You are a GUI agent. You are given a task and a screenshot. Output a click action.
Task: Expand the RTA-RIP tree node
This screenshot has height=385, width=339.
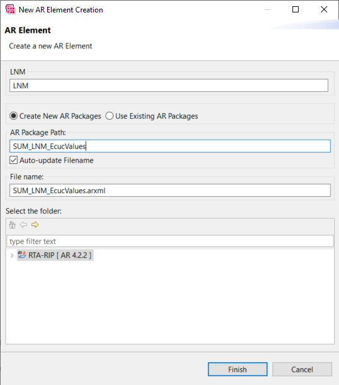click(x=12, y=256)
